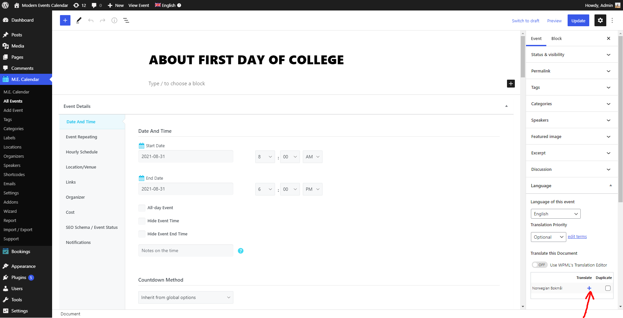Enable the Hide Event End Time checkbox

(x=142, y=234)
